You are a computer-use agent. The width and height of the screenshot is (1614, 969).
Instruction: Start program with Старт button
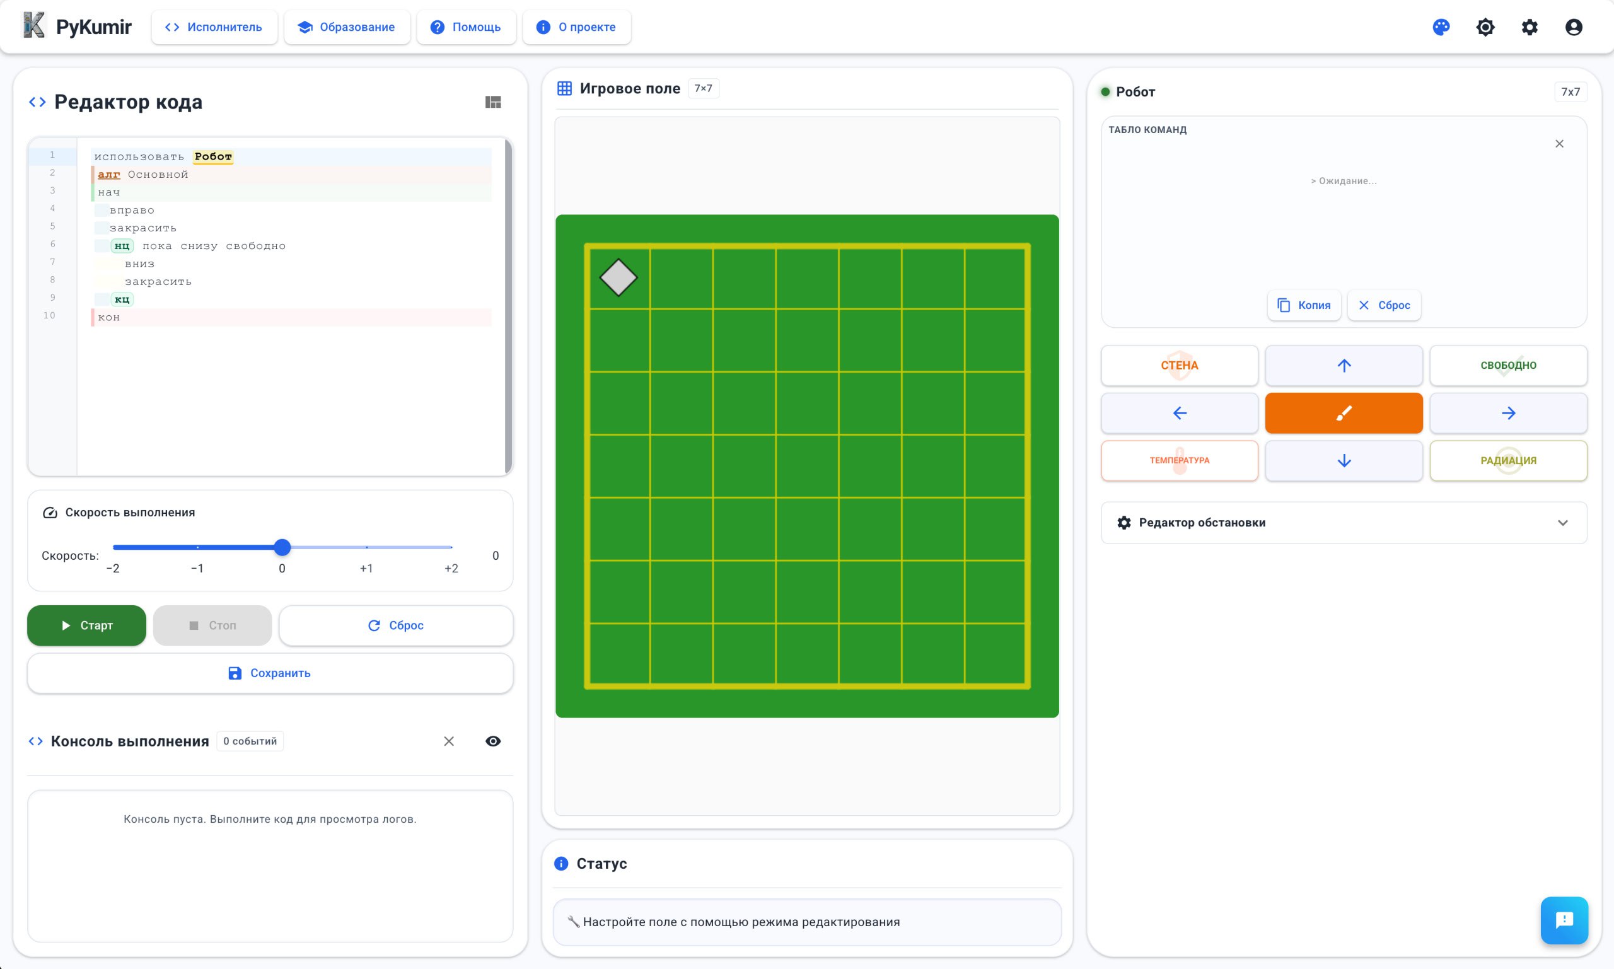click(x=86, y=625)
